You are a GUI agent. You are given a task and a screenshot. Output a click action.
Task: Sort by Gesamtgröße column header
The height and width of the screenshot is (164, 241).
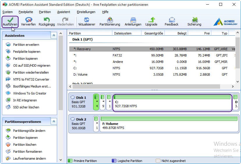tap(153, 33)
